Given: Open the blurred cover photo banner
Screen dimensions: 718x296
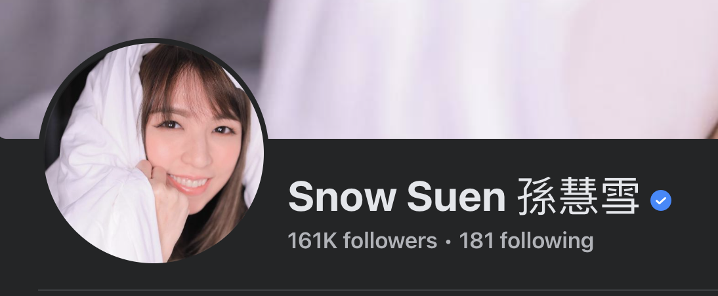Looking at the screenshot, I should [359, 69].
